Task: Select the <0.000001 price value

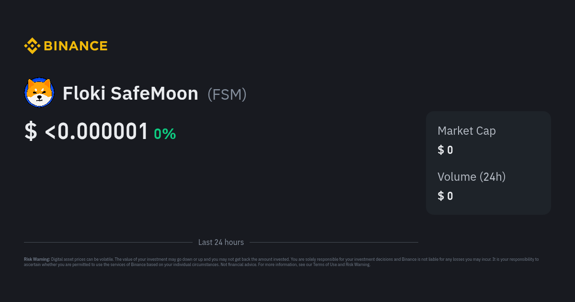Action: (96, 131)
